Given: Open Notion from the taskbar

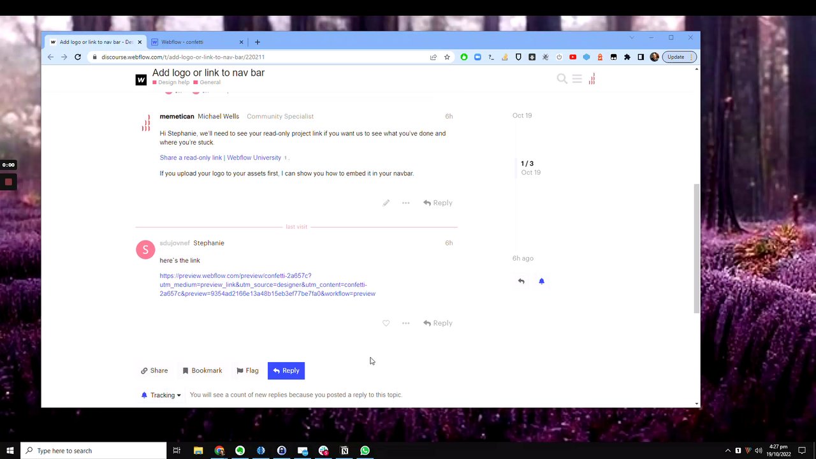Looking at the screenshot, I should coord(344,451).
